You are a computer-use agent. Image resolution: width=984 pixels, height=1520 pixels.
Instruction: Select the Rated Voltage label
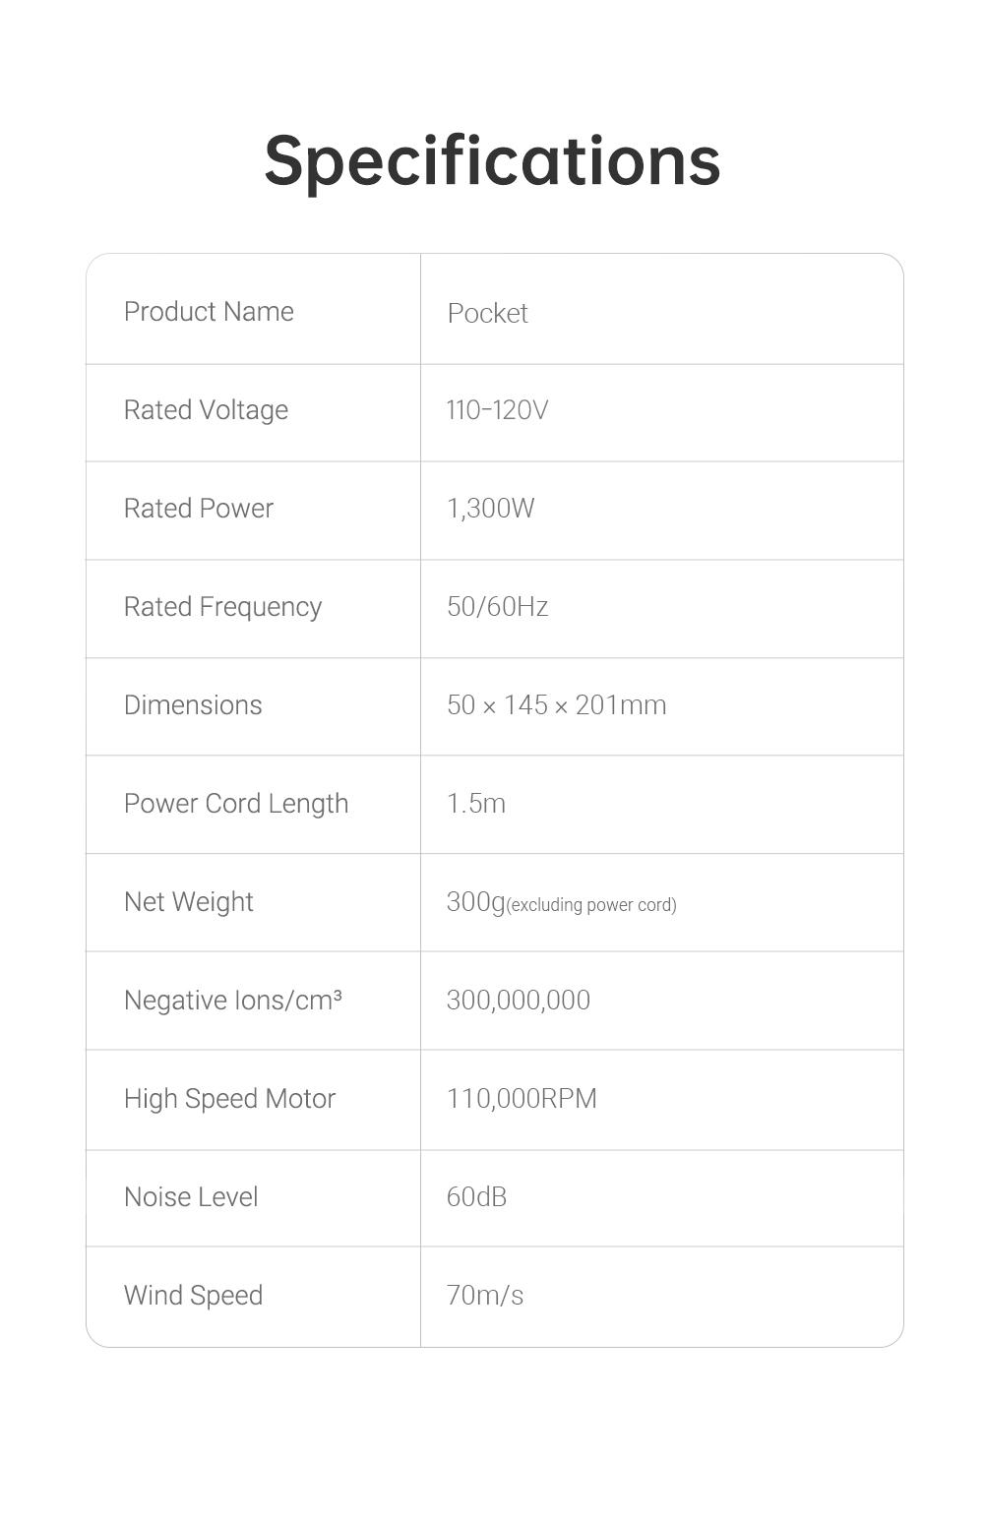point(206,410)
